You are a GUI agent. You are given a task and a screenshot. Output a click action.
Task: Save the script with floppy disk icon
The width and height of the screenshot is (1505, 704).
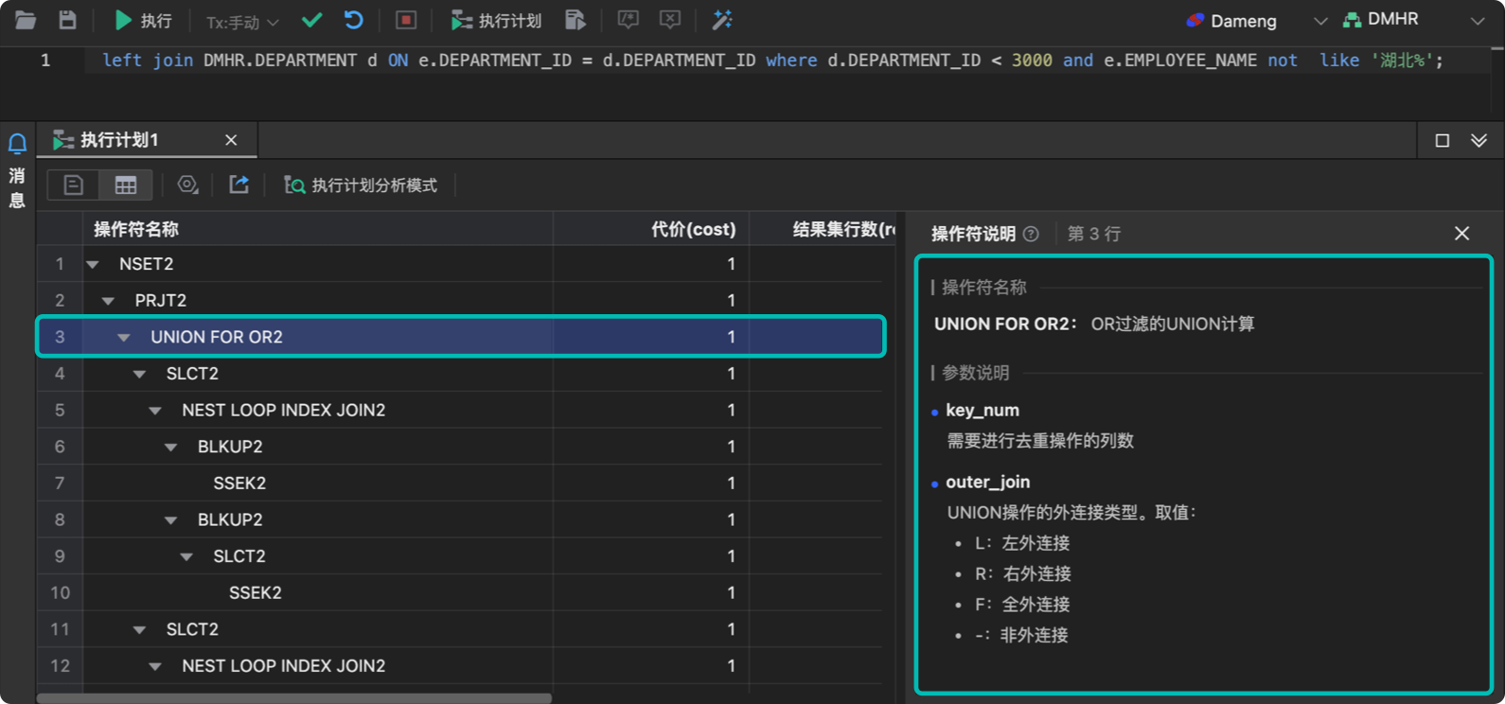click(x=67, y=20)
